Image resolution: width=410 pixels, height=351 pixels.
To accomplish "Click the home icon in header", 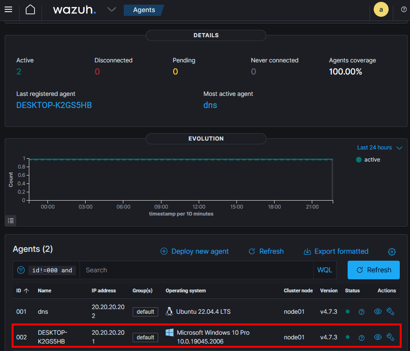I will click(30, 10).
